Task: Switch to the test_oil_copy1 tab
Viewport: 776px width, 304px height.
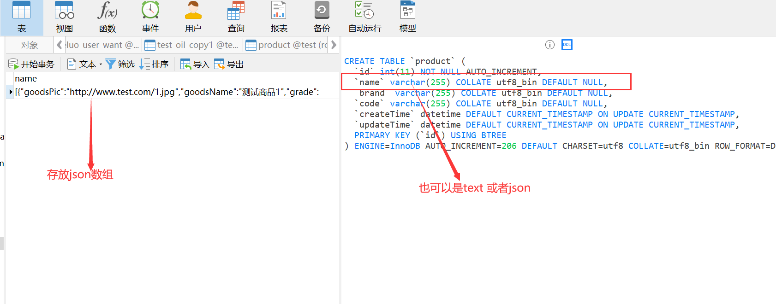Action: pos(192,45)
